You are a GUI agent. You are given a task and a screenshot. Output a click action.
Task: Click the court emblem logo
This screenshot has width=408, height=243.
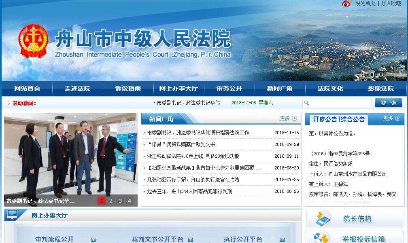click(33, 41)
